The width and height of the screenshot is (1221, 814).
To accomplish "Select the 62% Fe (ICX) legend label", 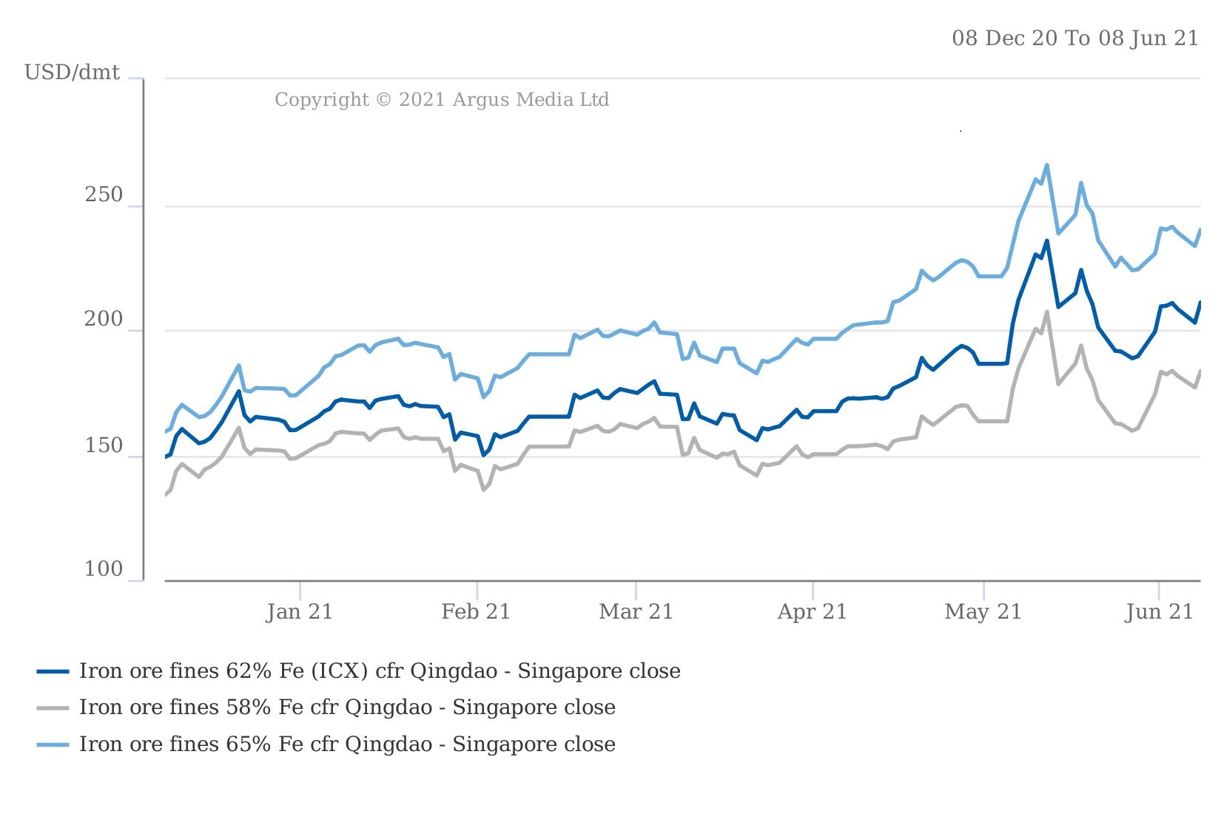I will (x=380, y=671).
